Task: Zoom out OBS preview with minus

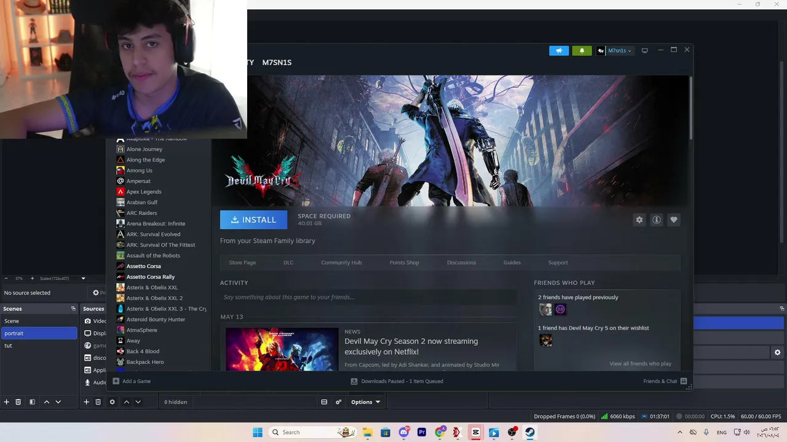Action: (x=6, y=279)
